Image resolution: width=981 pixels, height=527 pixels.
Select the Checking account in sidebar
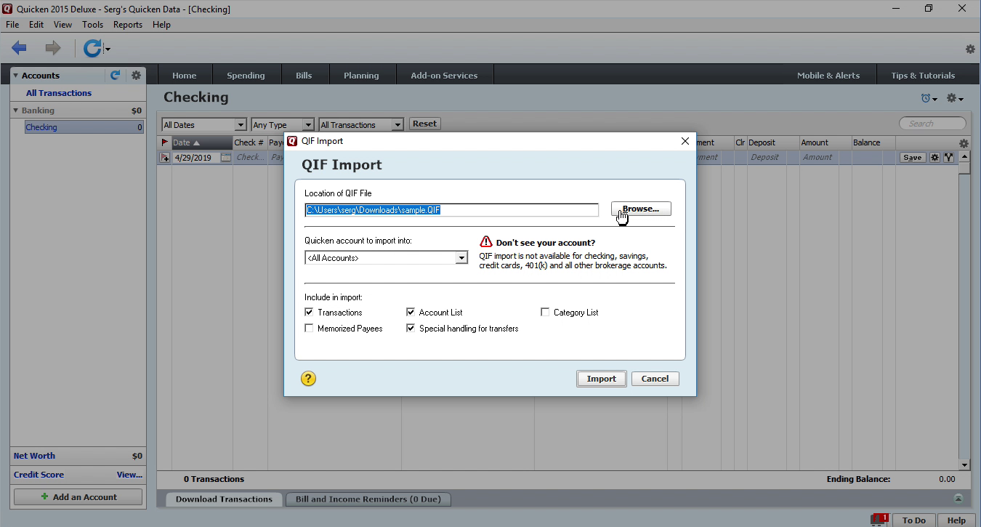(84, 127)
